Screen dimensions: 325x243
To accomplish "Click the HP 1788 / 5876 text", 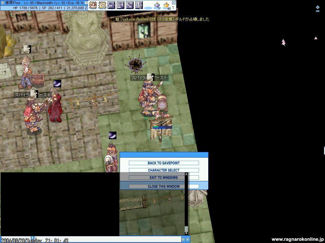I will click(x=25, y=8).
